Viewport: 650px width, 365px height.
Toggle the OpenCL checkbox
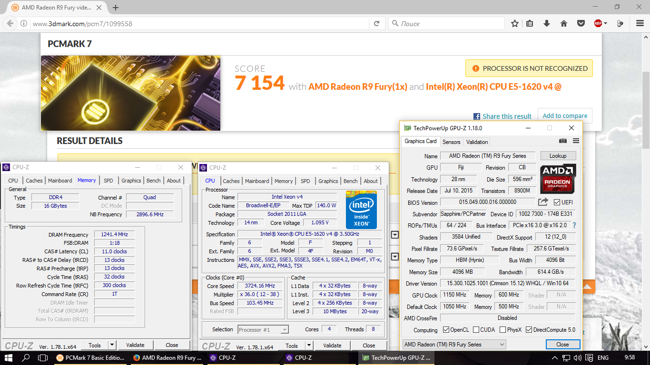[x=446, y=330]
